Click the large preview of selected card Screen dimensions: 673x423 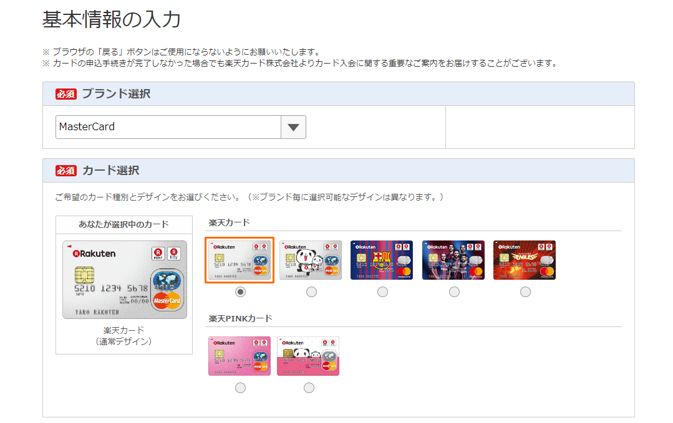click(x=125, y=280)
